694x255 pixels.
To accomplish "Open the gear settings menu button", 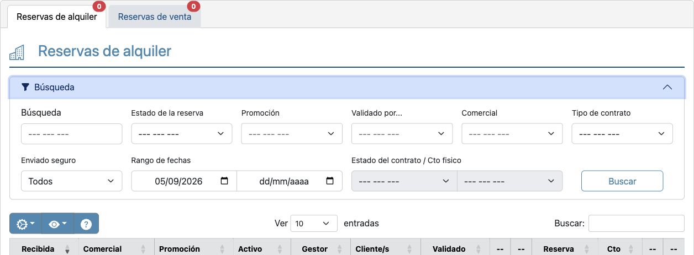I will pyautogui.click(x=25, y=224).
